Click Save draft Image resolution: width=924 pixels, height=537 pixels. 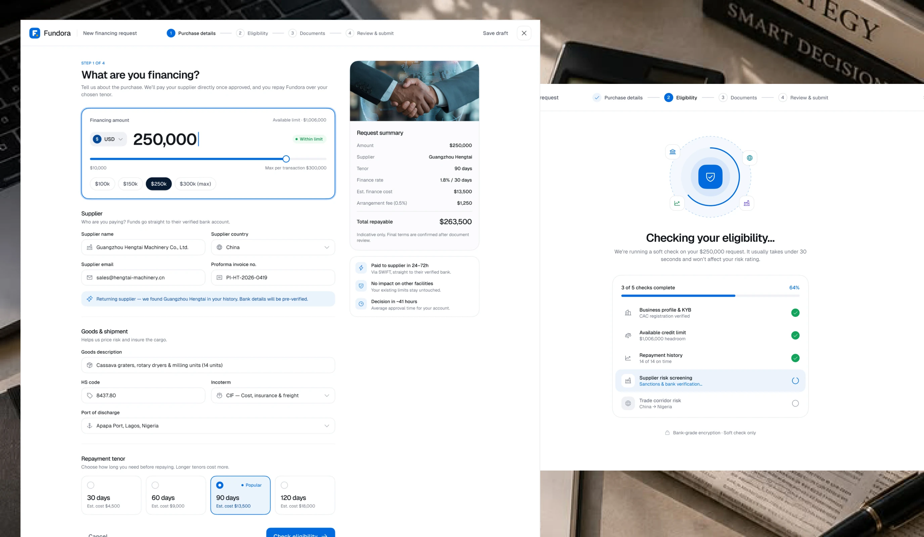(495, 33)
